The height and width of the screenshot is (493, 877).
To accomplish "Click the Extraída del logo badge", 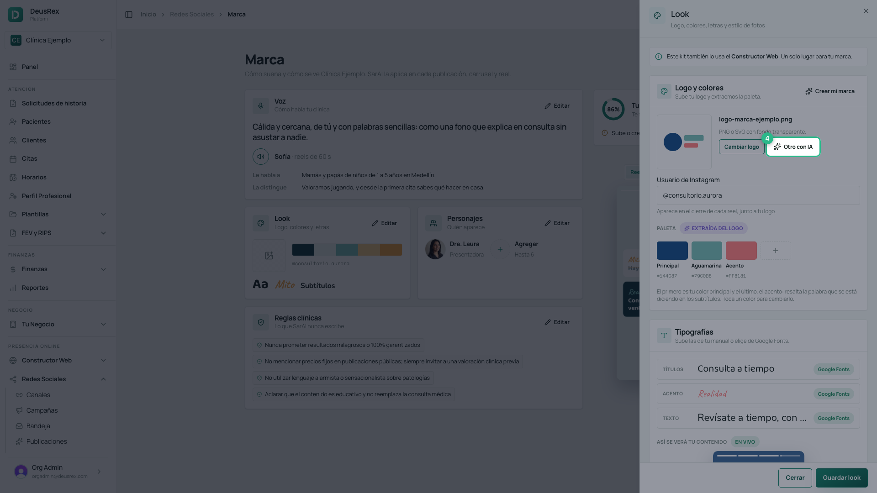I will (x=713, y=228).
